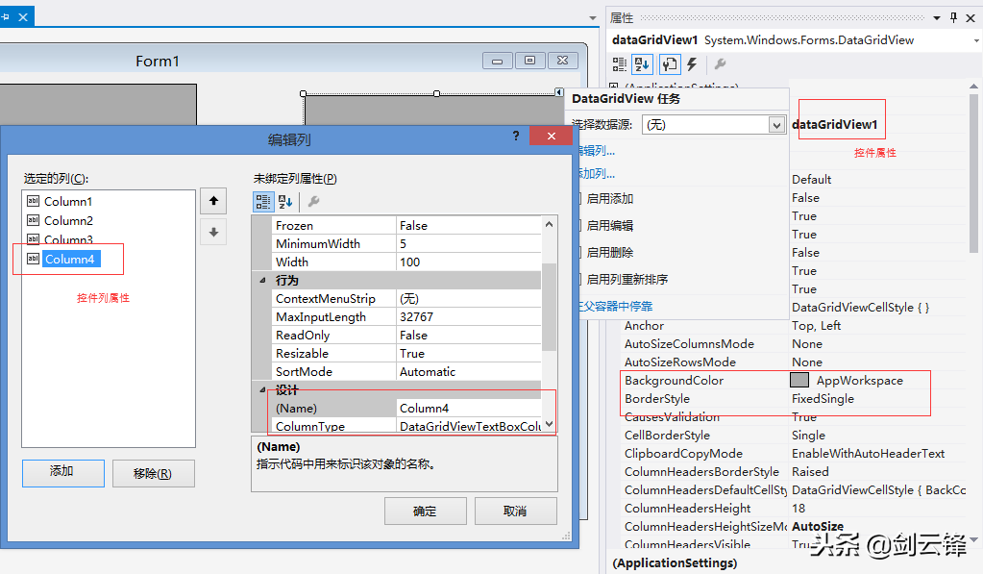Cancel with the 取消 button
The image size is (983, 574).
pyautogui.click(x=515, y=512)
